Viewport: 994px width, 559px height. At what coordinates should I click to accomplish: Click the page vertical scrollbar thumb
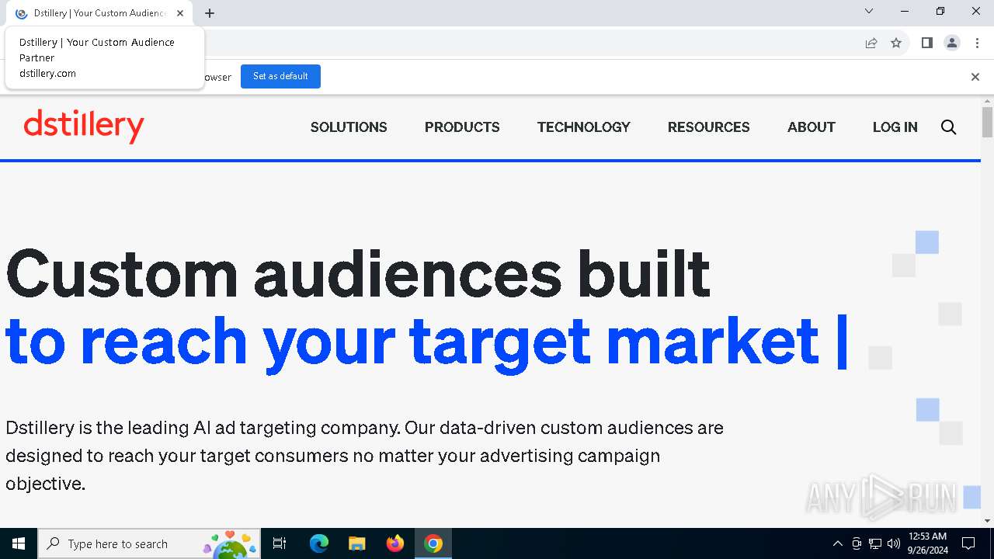coord(987,122)
